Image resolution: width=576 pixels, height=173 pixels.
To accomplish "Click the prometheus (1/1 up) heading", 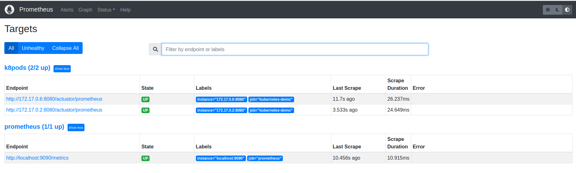I will [34, 127].
